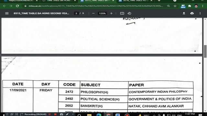Open Google Chrome from taskbar
The image size is (207, 116).
[x=108, y=115]
